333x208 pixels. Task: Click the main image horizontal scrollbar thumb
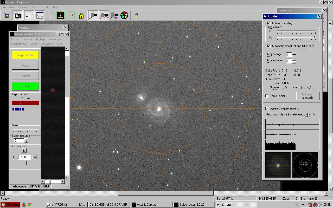pyautogui.click(x=166, y=193)
